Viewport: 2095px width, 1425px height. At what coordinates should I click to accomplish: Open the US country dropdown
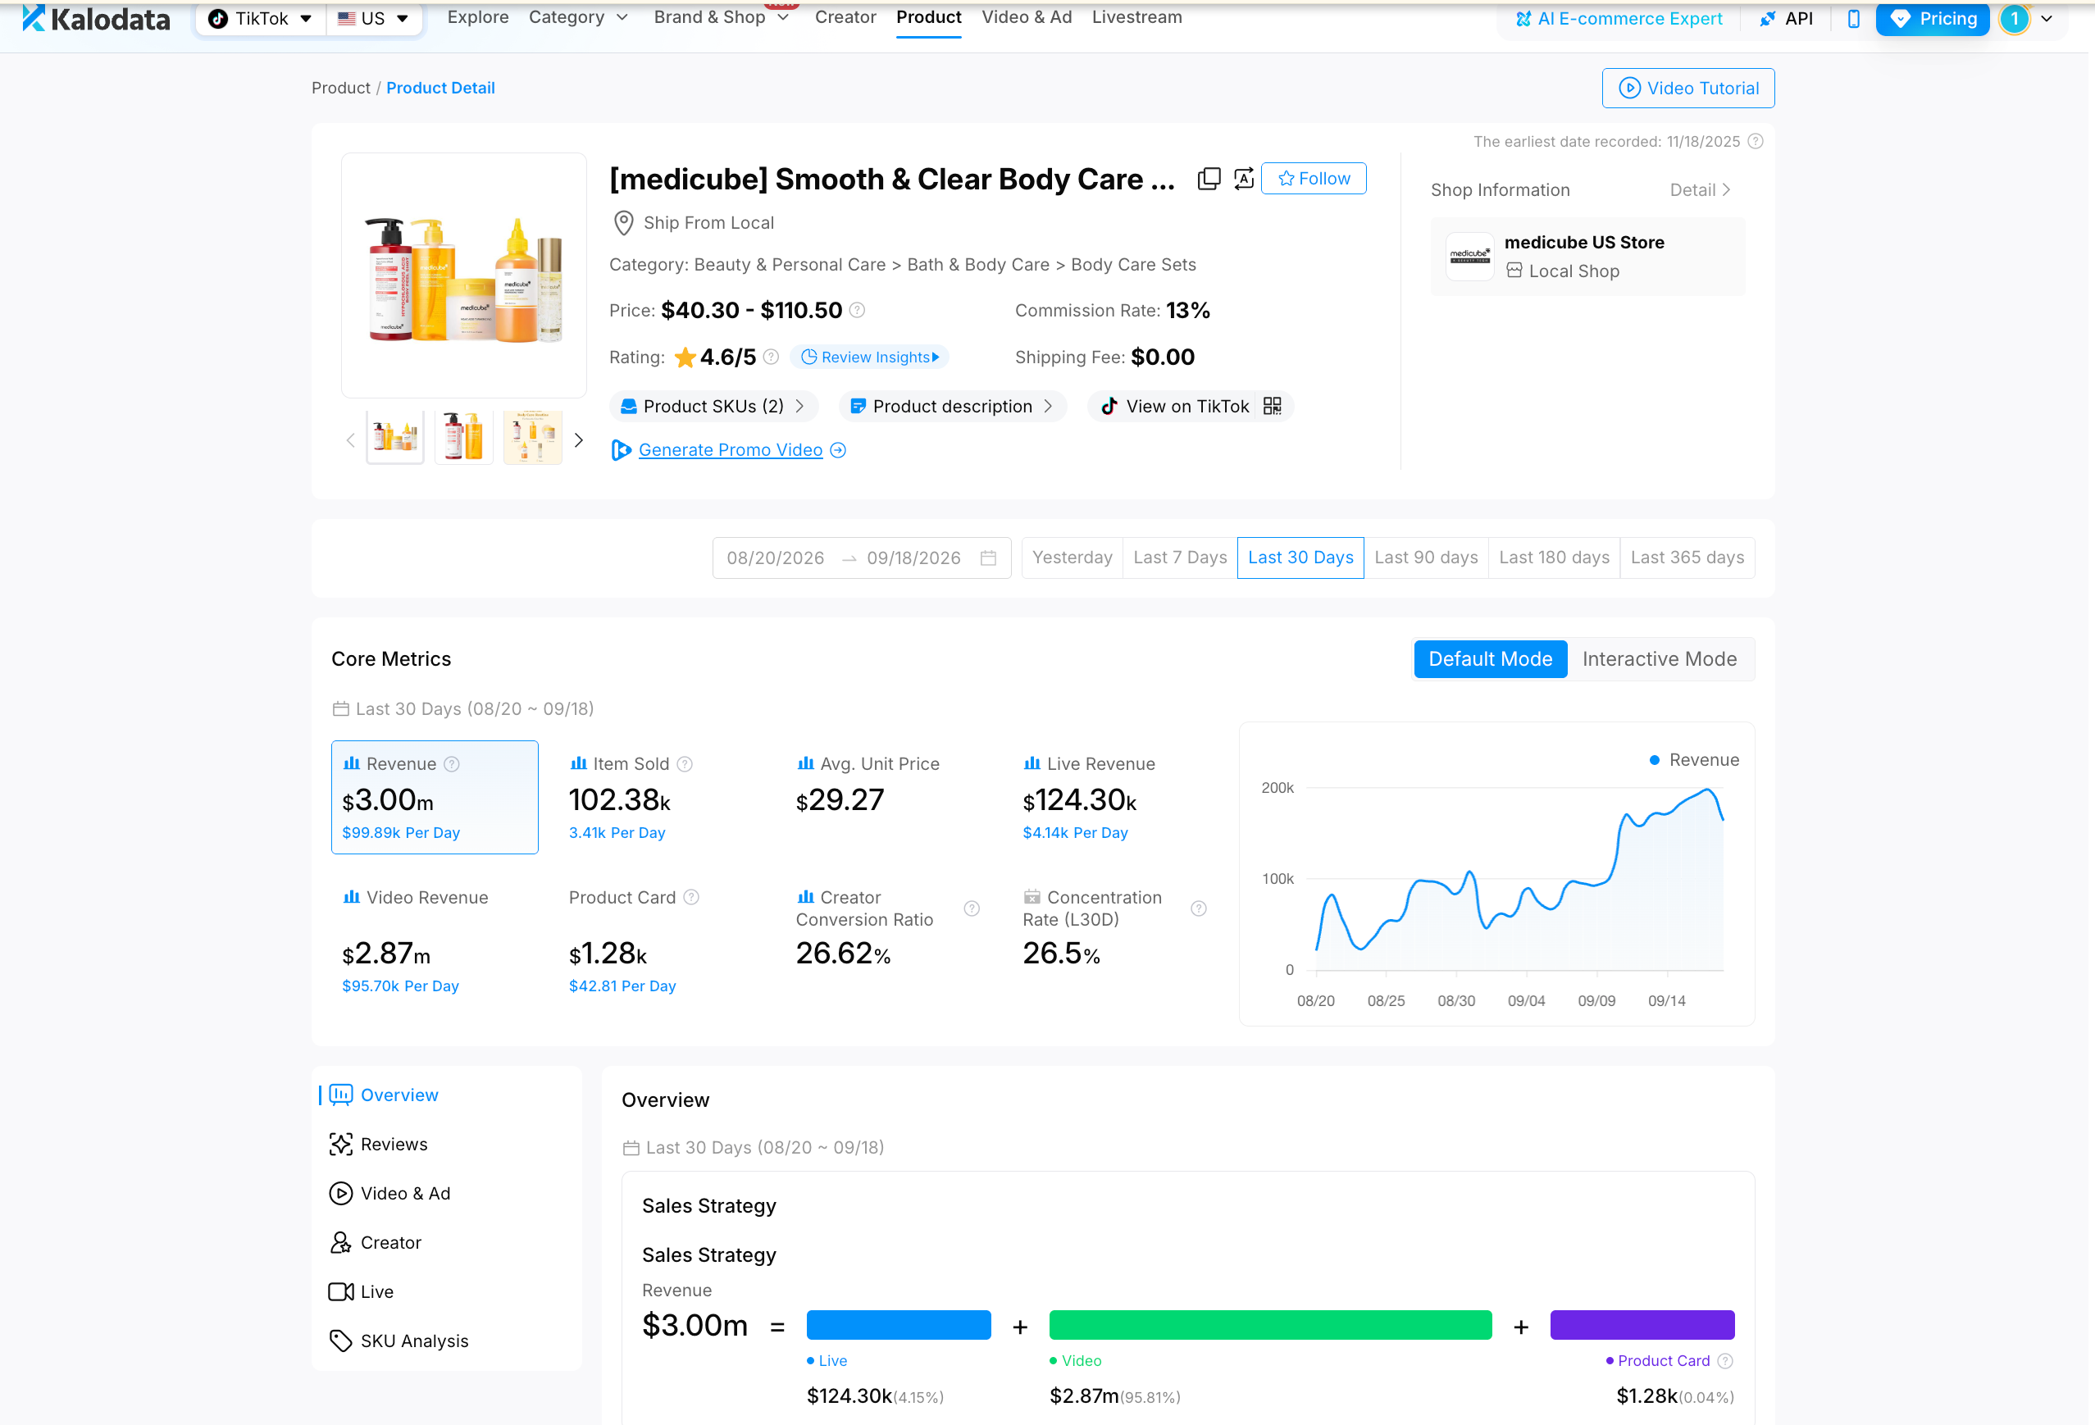pos(374,18)
